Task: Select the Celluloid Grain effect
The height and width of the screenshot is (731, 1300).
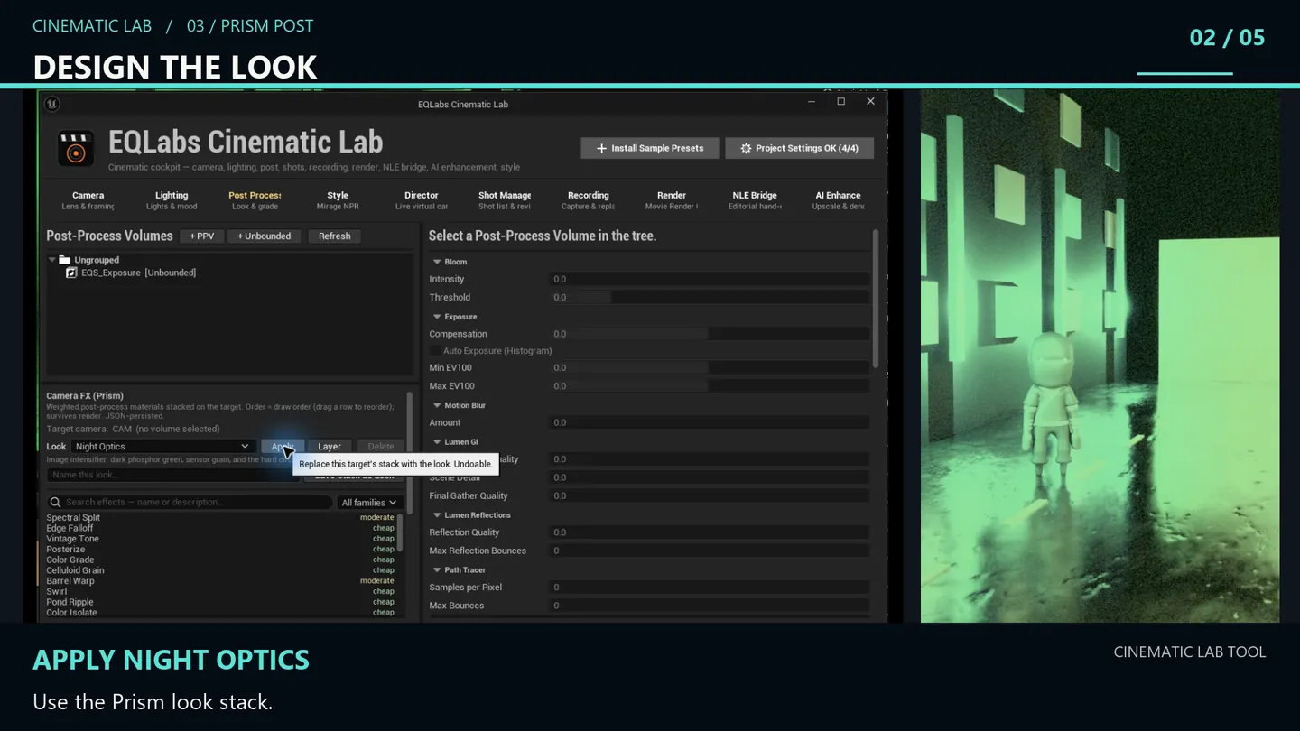Action: (75, 570)
